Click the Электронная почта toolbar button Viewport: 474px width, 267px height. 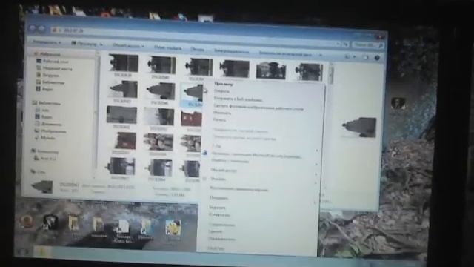(x=231, y=51)
